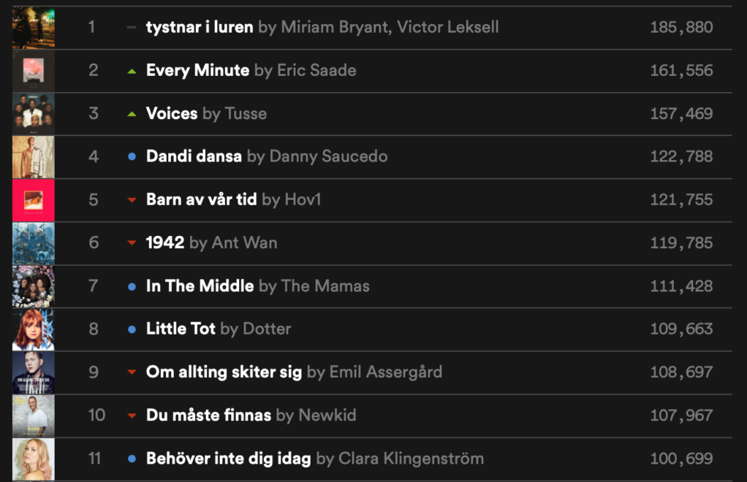
Task: Open the track Voices by Tusse
Action: 172,113
